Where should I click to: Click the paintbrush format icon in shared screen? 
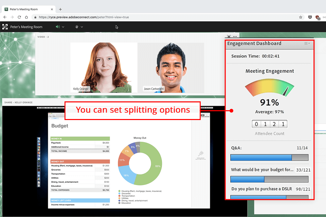click(201, 154)
